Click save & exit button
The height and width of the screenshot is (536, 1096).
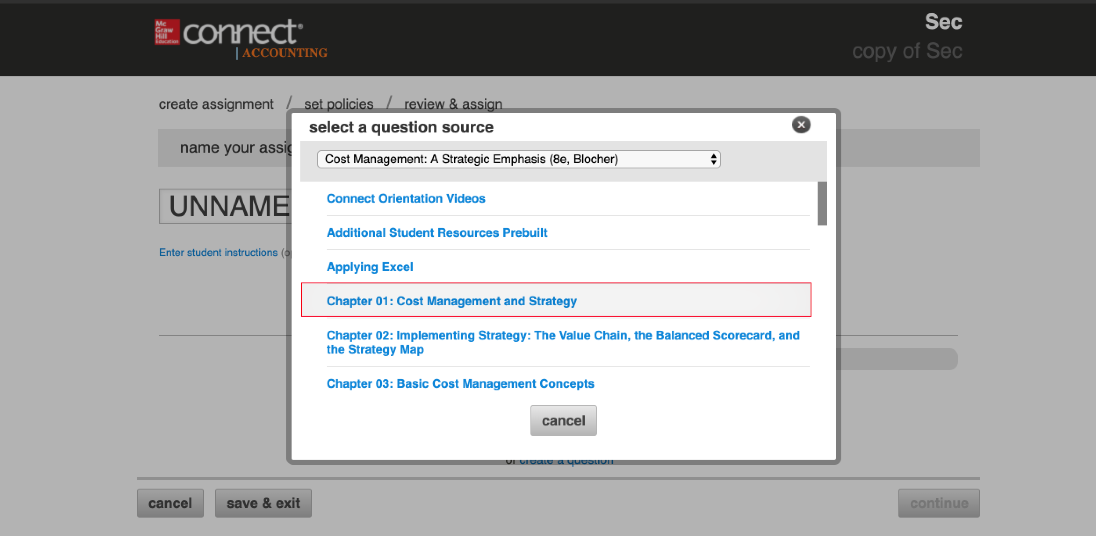[x=263, y=503]
